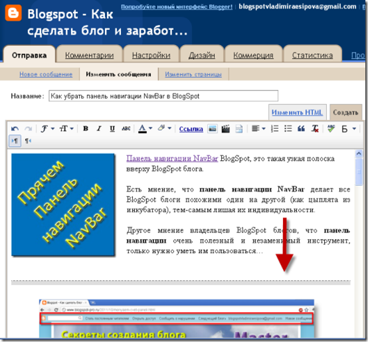Open the text color dropdown arrow
This screenshot has width=368, height=342.
[150, 128]
